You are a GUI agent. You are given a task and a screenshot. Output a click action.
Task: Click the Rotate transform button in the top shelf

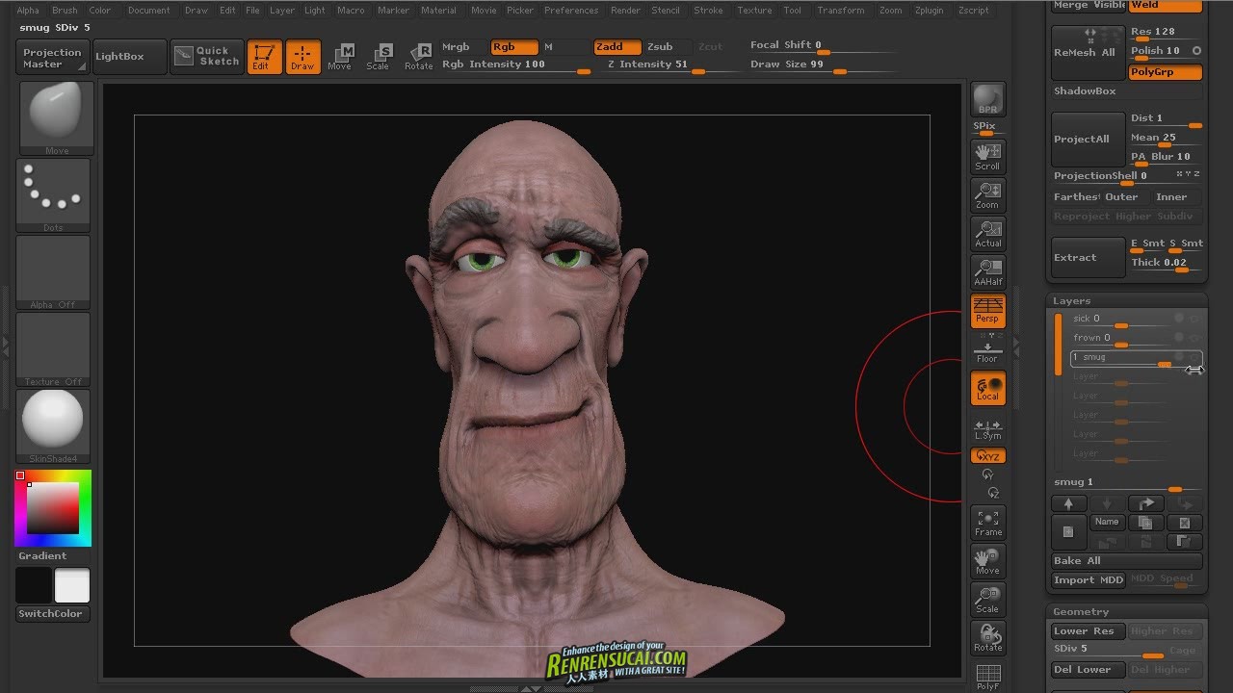419,56
